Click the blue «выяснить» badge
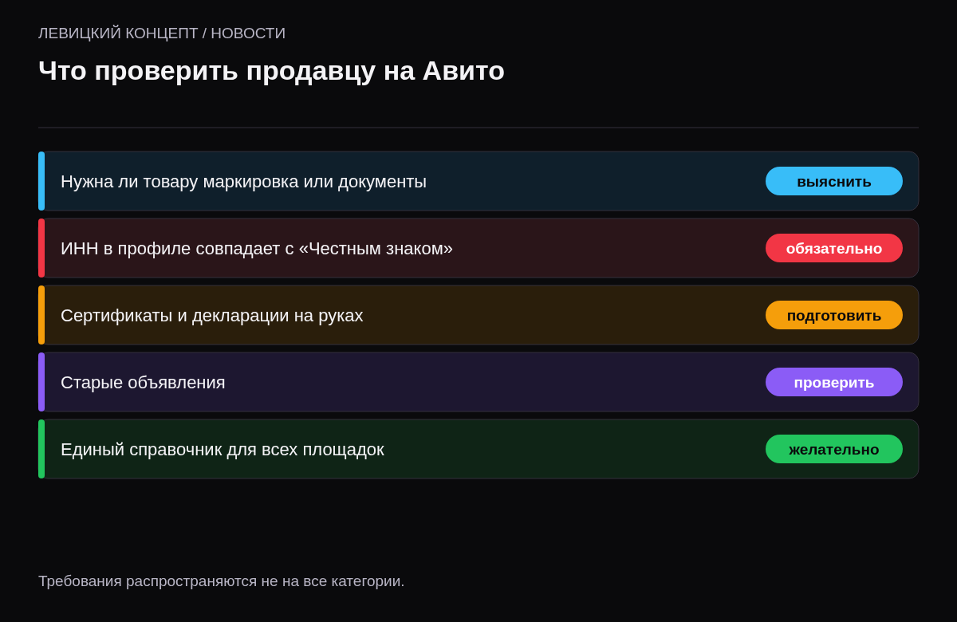This screenshot has width=957, height=622. point(834,181)
